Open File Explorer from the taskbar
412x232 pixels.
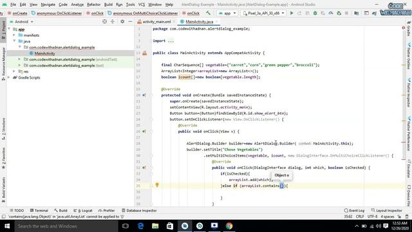pos(155,226)
